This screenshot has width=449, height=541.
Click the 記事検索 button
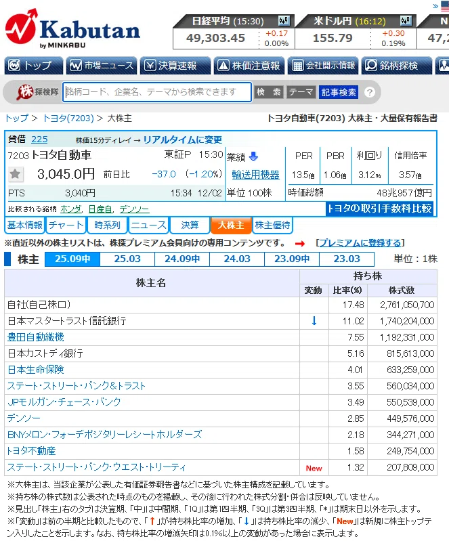click(x=339, y=92)
